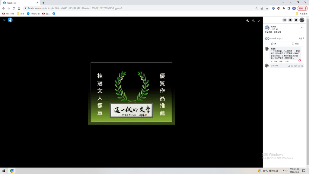Open the Chrome extensions puzzle menu
The height and width of the screenshot is (174, 309).
[284, 8]
